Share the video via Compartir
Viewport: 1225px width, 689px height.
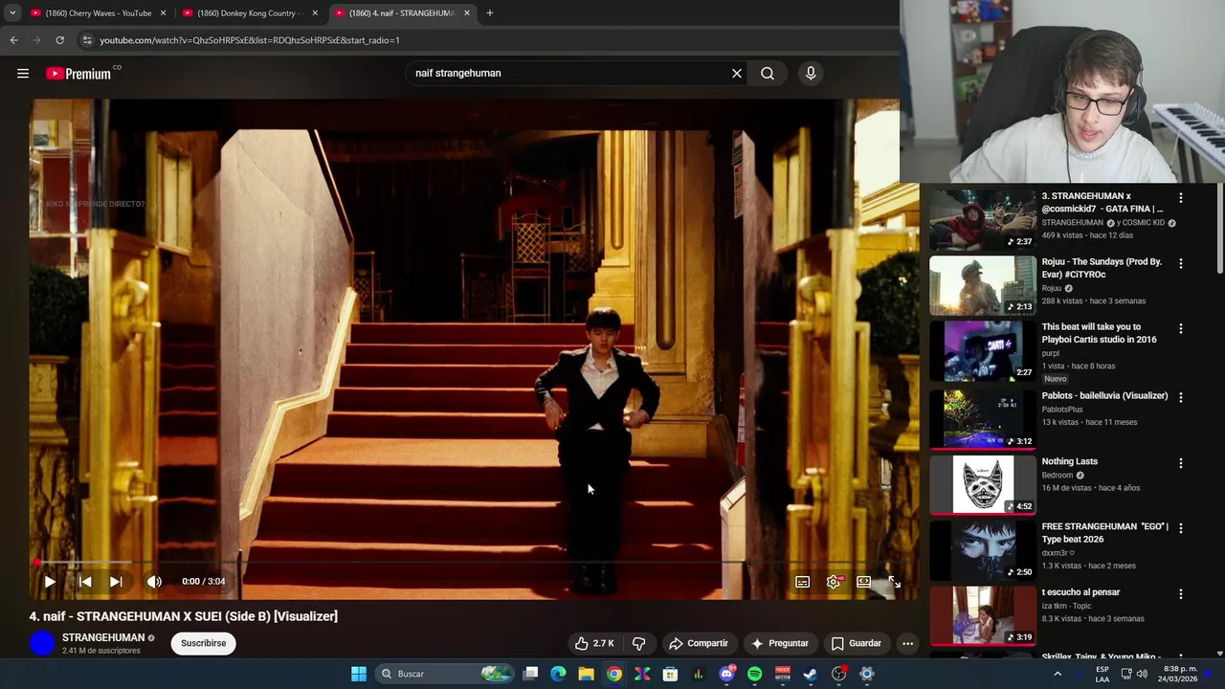[x=699, y=643]
